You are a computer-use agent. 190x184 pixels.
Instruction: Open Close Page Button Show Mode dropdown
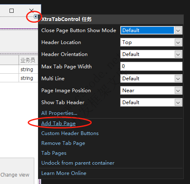(178, 30)
